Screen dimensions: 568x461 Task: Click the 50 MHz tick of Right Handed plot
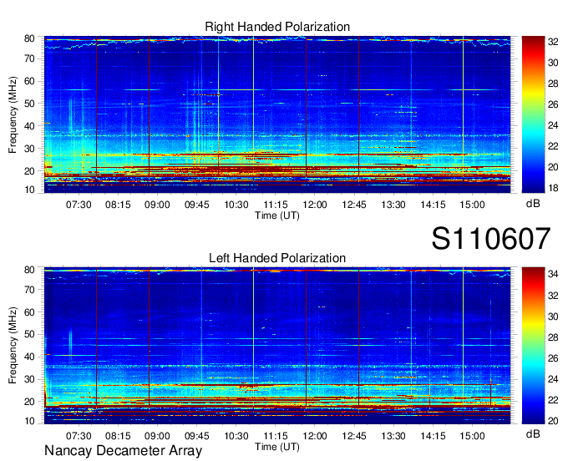29,104
